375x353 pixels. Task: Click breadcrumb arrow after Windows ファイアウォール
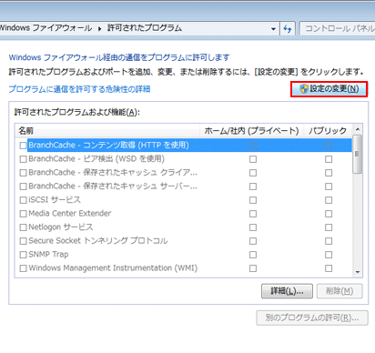click(99, 29)
